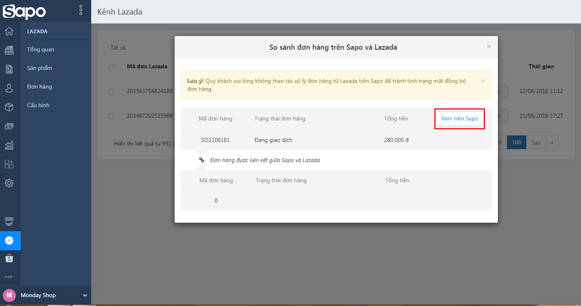Select the LAZ Lazada channel icon
This screenshot has width=581, height=306.
[x=9, y=241]
